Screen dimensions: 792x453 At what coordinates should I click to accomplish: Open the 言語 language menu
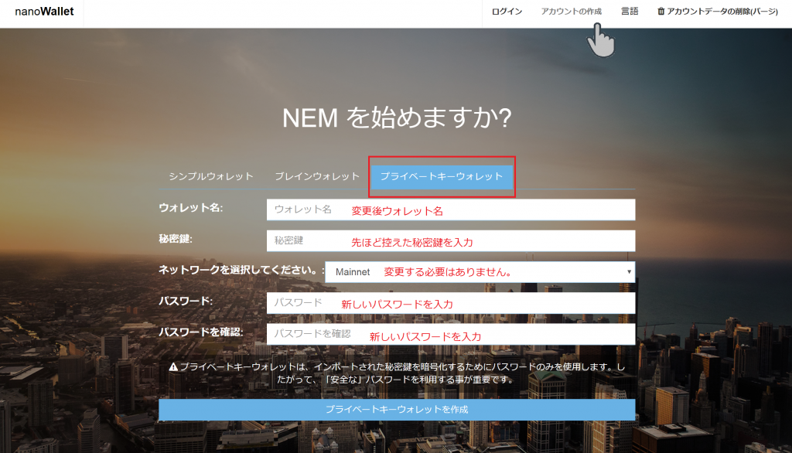[630, 11]
